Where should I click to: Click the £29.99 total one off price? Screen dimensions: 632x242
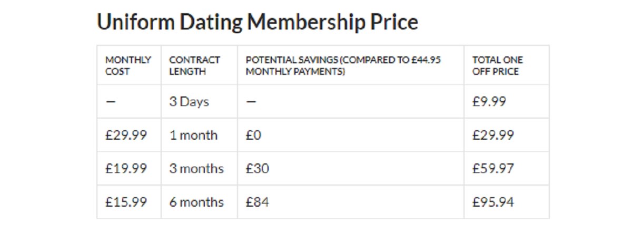click(493, 135)
